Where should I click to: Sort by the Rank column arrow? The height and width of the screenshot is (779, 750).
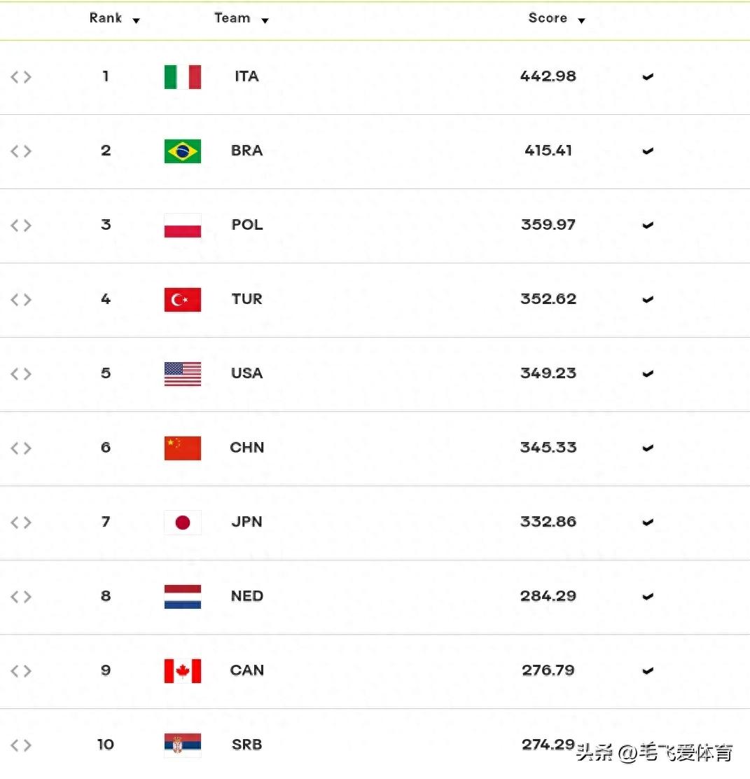pos(136,21)
